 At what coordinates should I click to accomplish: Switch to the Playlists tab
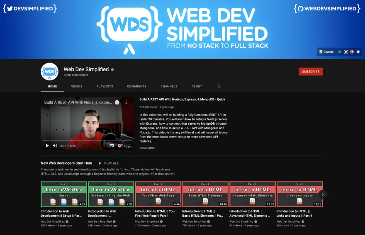pos(105,86)
